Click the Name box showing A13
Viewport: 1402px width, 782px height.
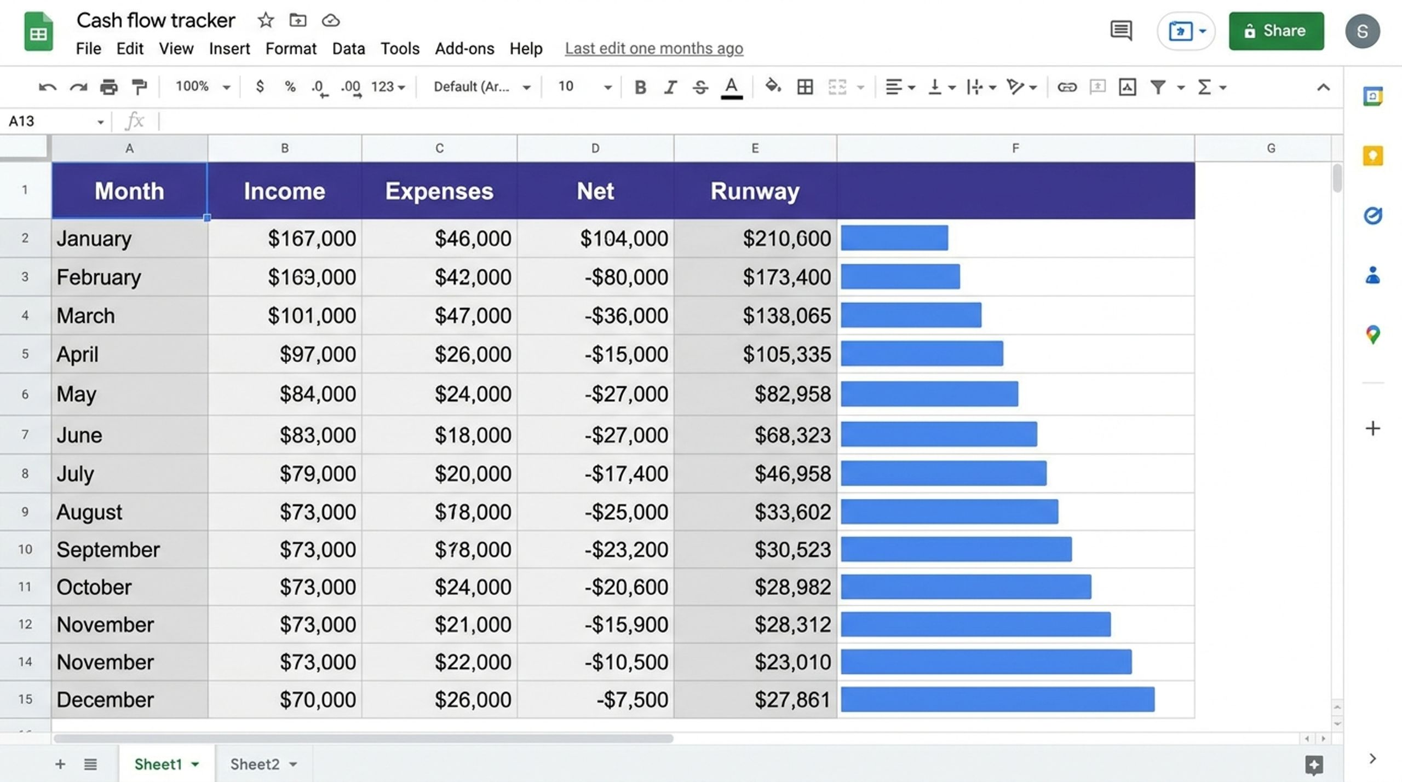point(55,121)
